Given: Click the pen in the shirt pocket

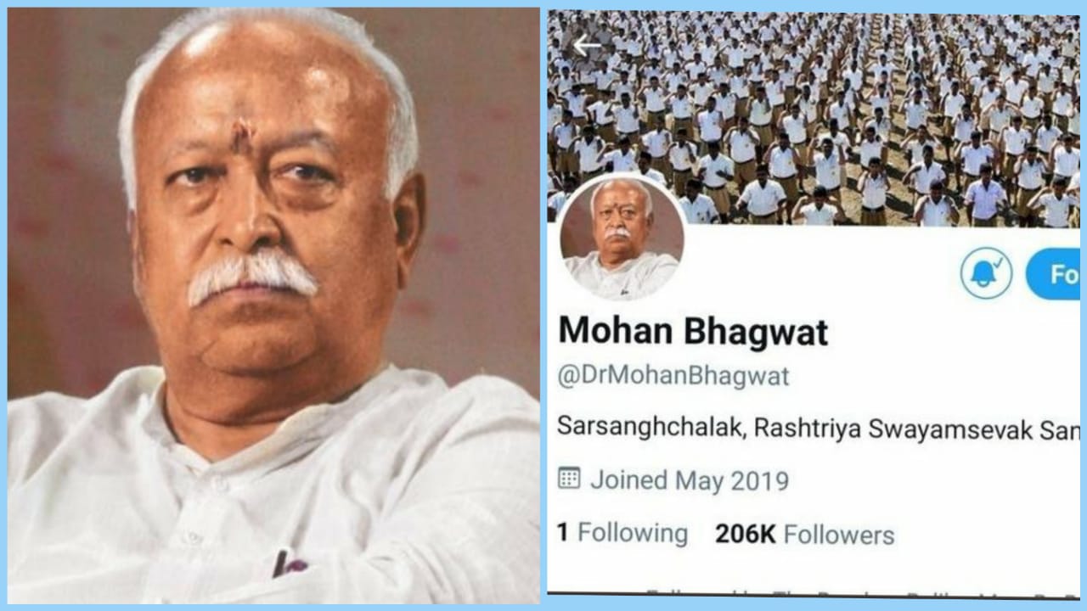Looking at the screenshot, I should coord(280,563).
